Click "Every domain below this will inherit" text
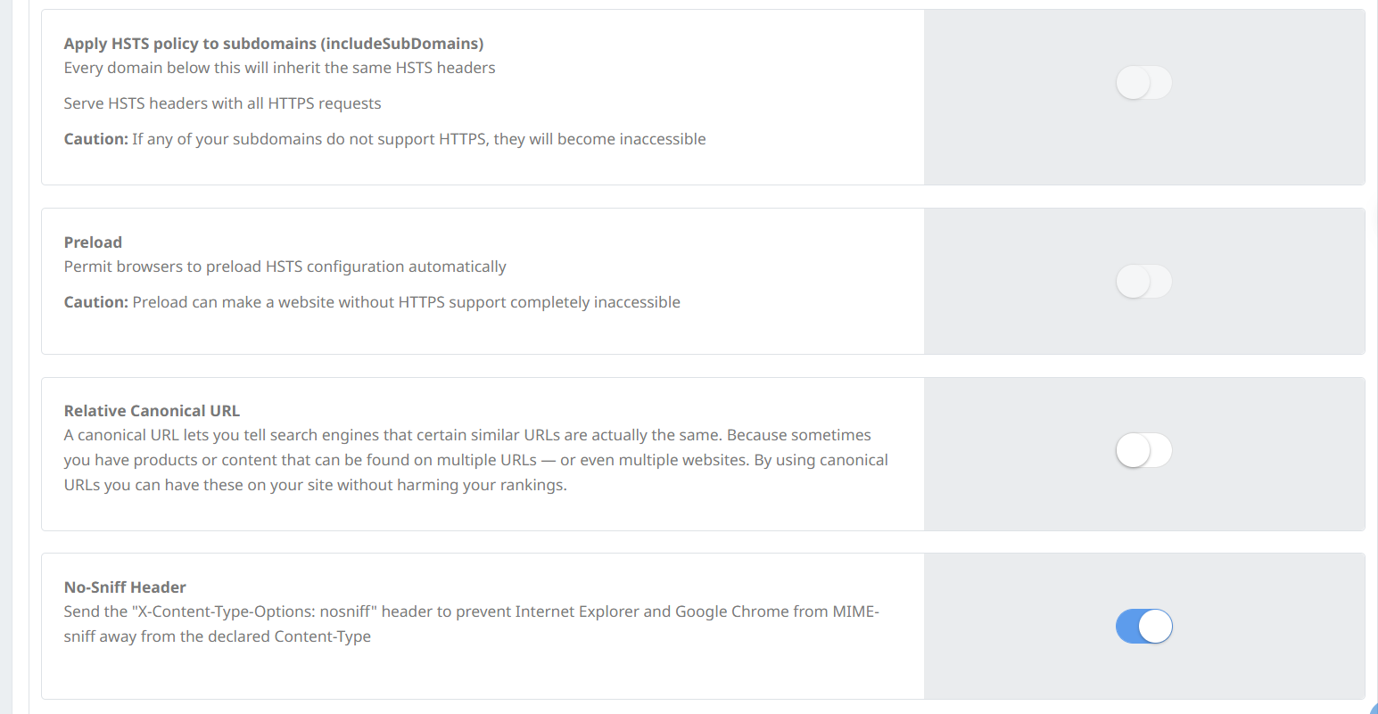Screen dimensions: 1378x714 point(279,68)
